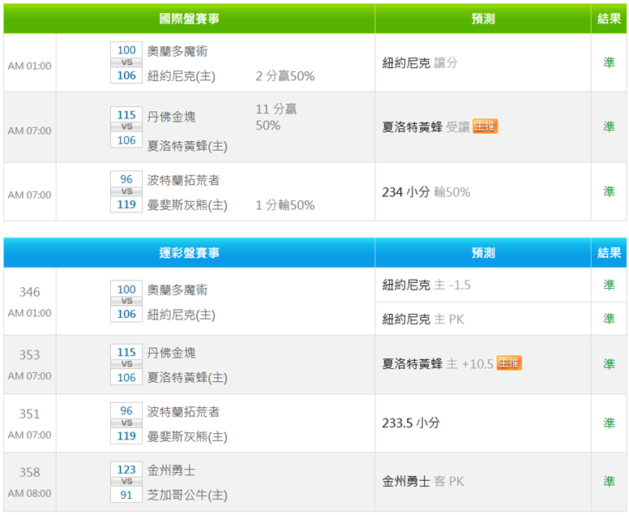Click the blue 預測 column header
The height and width of the screenshot is (515, 629).
483,252
